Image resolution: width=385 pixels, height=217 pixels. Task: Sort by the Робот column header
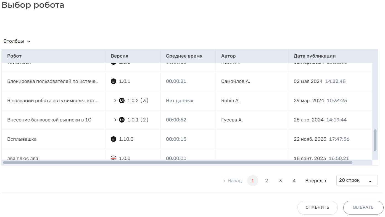click(14, 56)
